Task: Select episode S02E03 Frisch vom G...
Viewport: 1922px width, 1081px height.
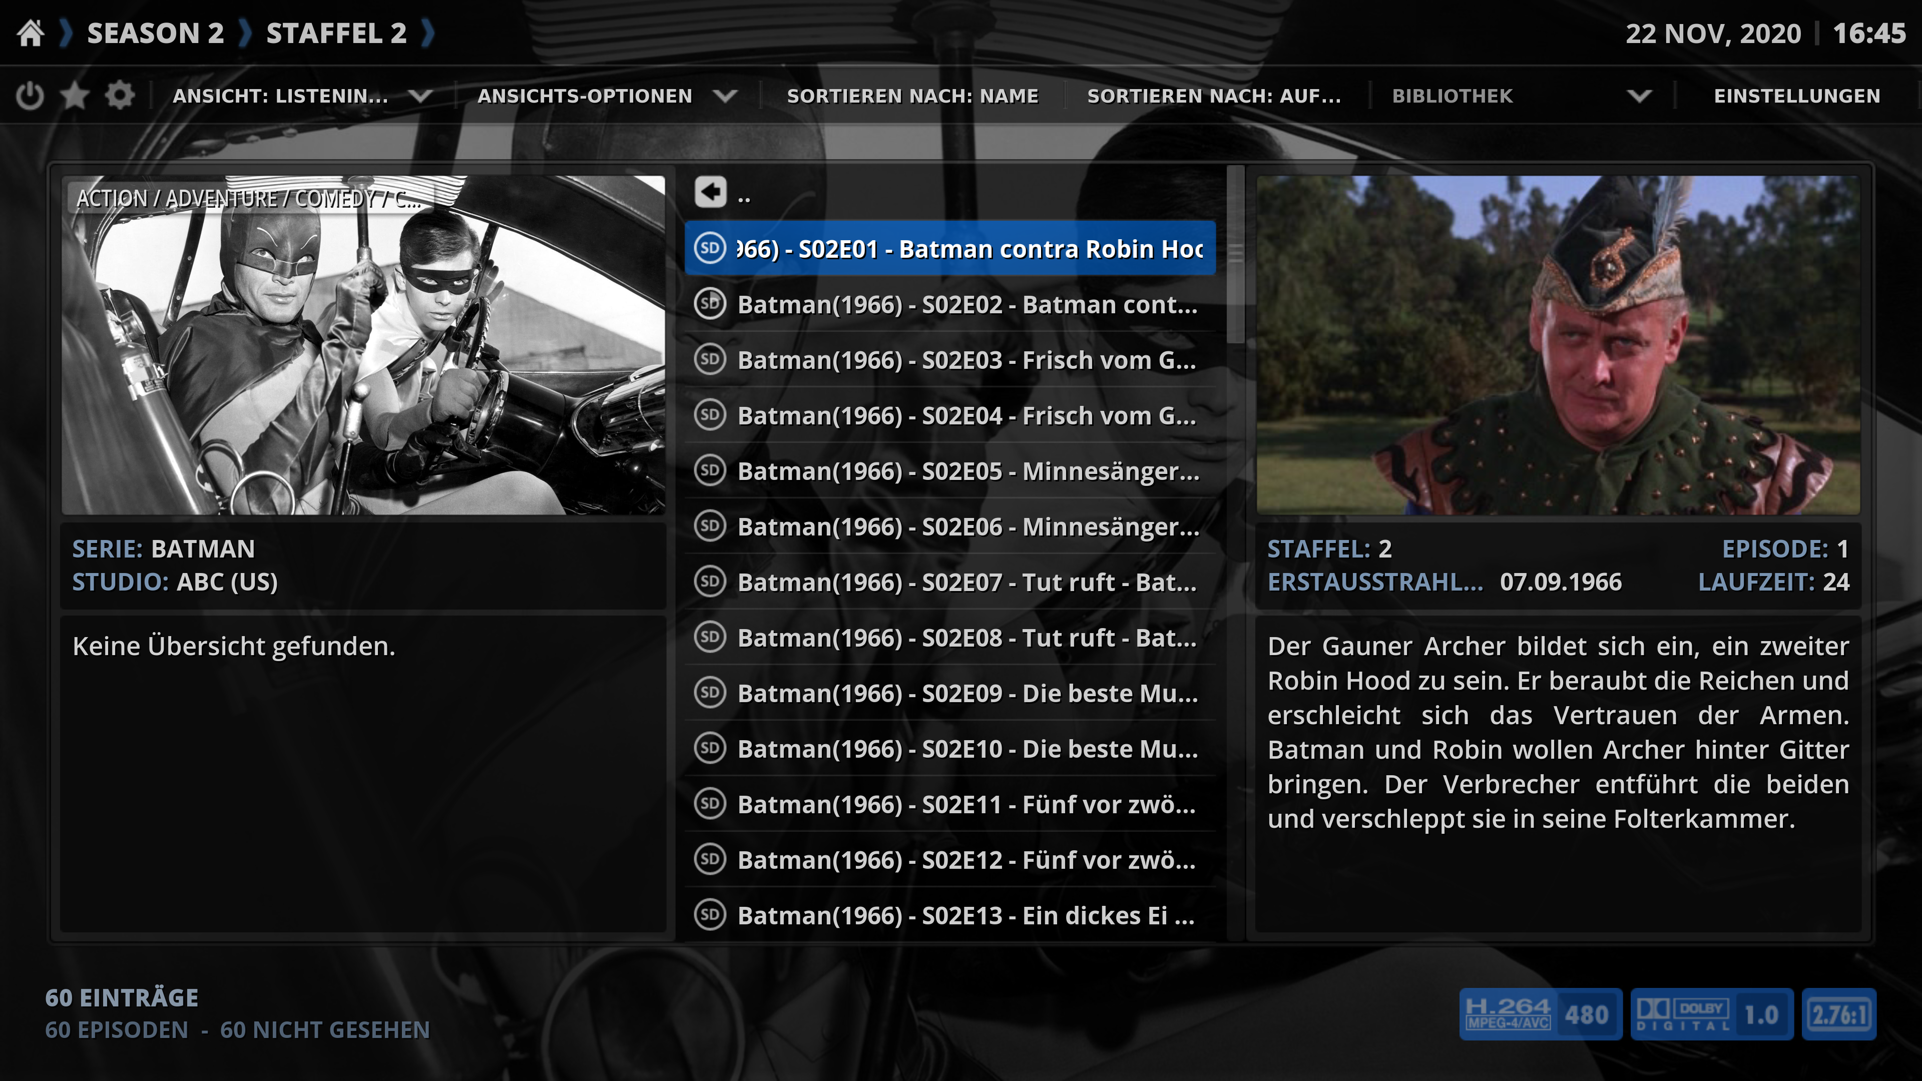Action: (x=950, y=360)
